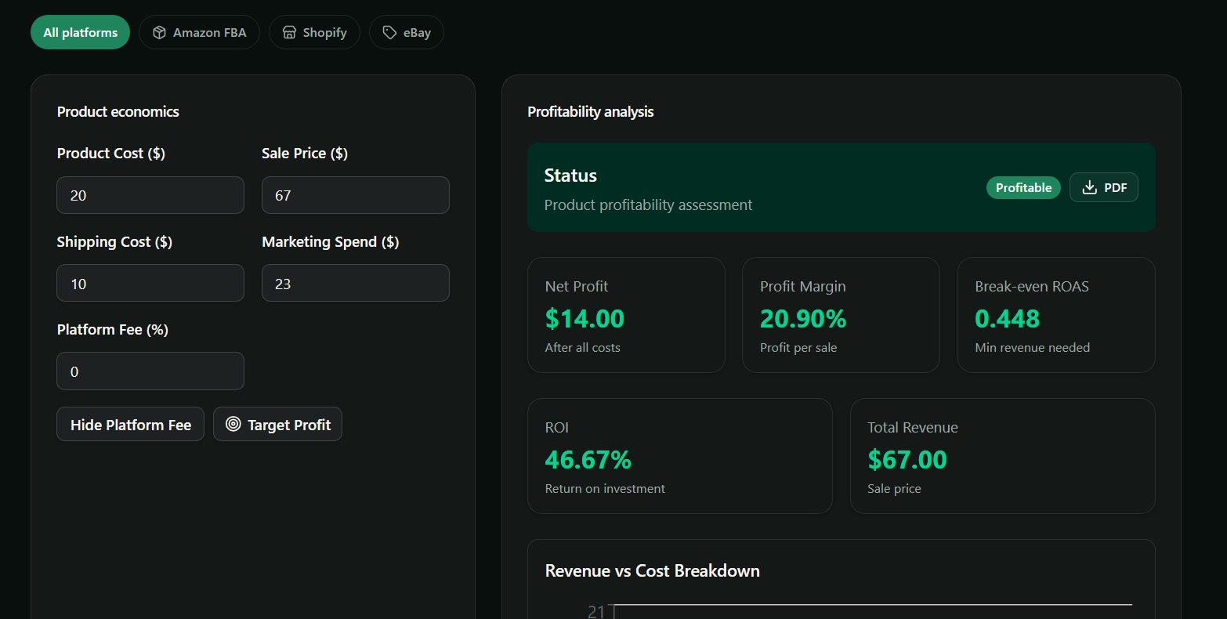Viewport: 1227px width, 619px height.
Task: Click the Break-even ROAS 0.448 value
Action: pos(1007,319)
